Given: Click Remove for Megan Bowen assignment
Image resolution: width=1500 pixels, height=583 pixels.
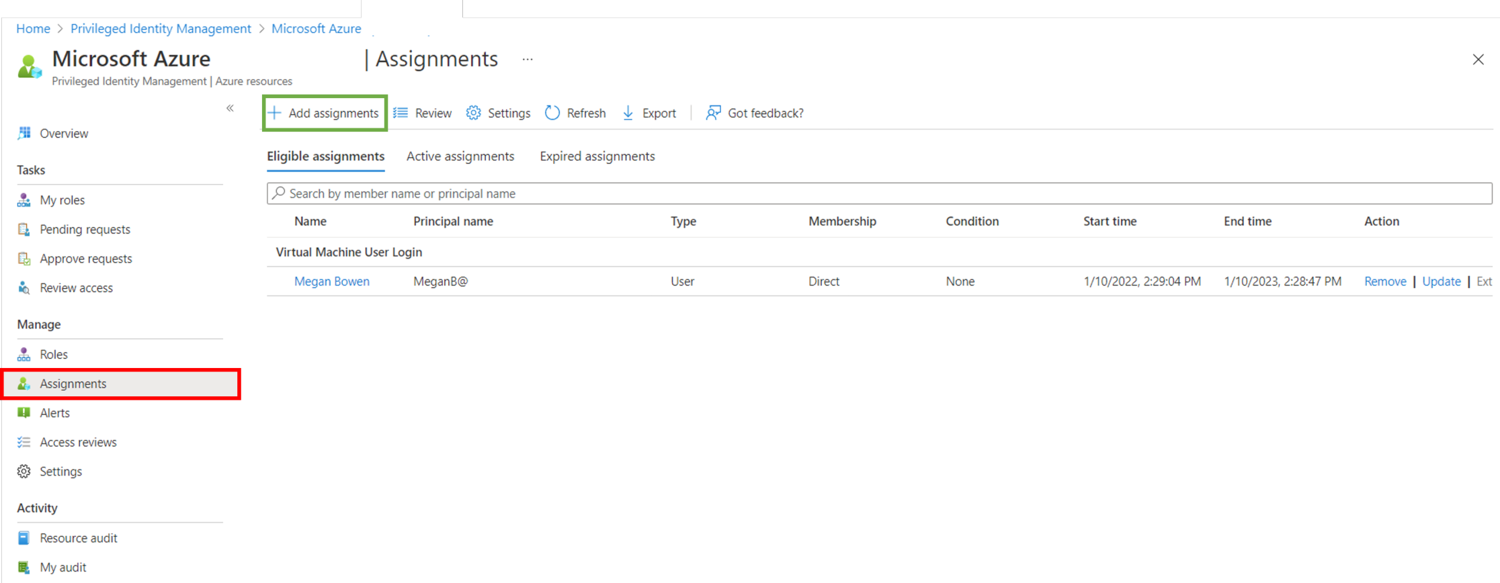Looking at the screenshot, I should (x=1384, y=281).
